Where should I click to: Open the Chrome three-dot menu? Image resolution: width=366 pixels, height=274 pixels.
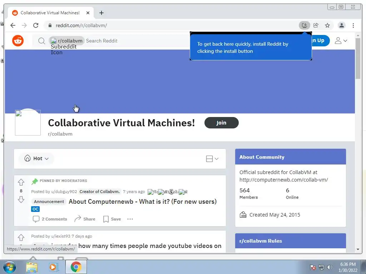pos(353,25)
